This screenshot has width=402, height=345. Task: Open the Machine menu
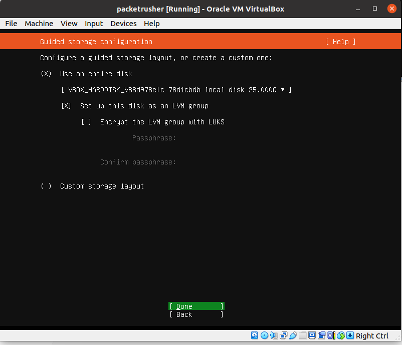(39, 24)
